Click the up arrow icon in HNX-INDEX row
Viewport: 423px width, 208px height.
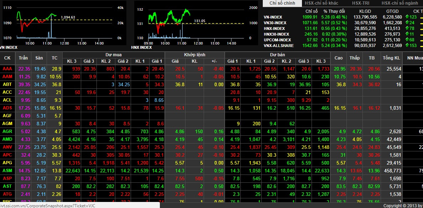pyautogui.click(x=407, y=28)
